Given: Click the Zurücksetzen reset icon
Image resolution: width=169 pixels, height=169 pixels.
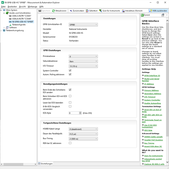Looking at the screenshot, I should (71, 11).
